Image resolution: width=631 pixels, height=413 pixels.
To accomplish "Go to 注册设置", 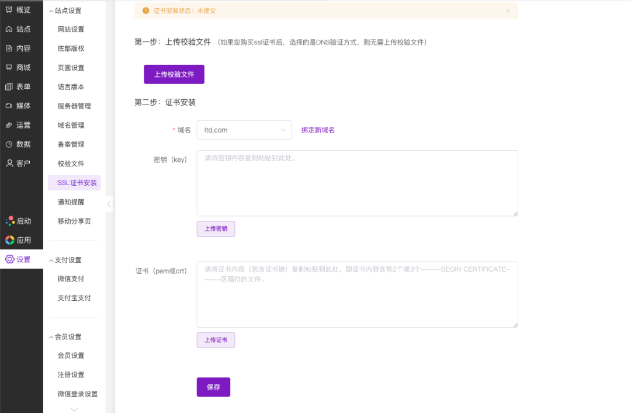I will tap(71, 375).
